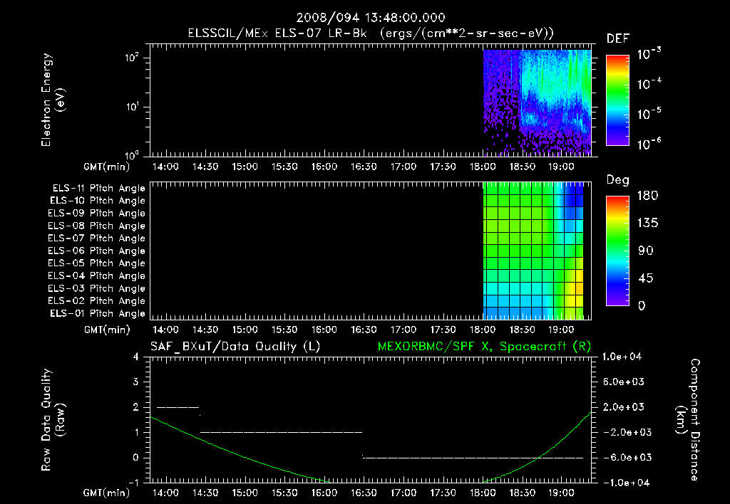Viewport: 730px width, 504px height.
Task: Click '1.0e+04' right axis value
Action: coord(622,357)
